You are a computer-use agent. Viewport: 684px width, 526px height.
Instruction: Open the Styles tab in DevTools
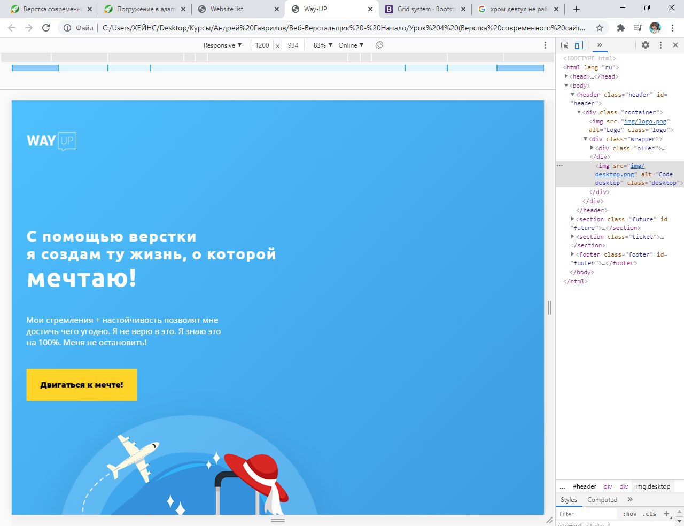point(569,500)
